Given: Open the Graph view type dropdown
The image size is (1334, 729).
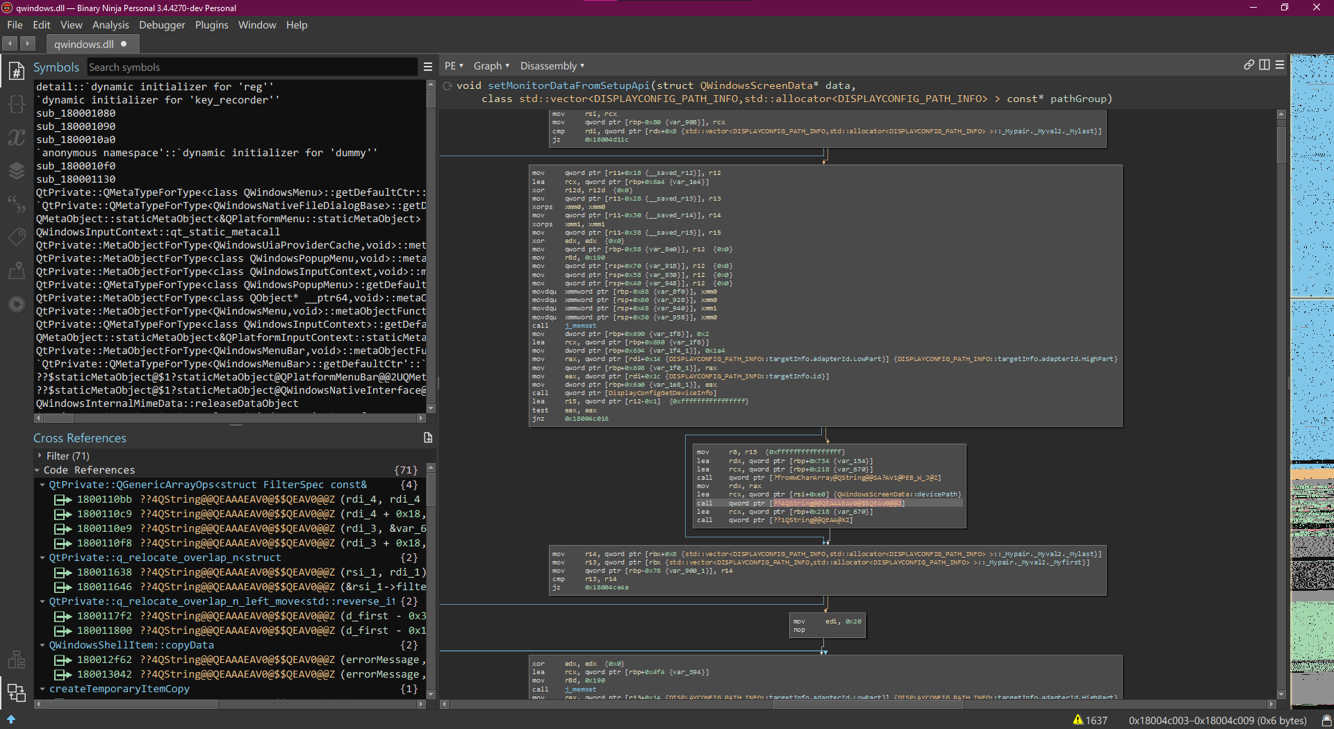Looking at the screenshot, I should (491, 66).
